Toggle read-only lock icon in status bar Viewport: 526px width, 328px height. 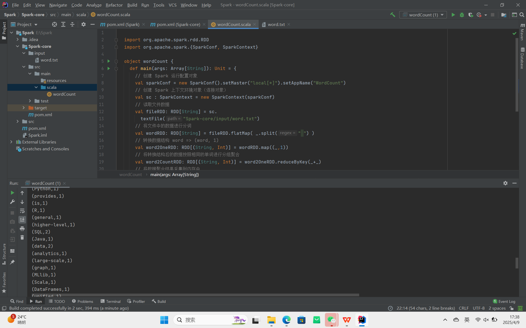click(x=511, y=308)
